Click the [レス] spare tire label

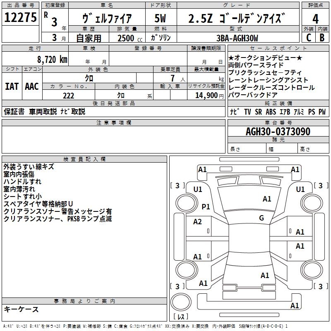click(x=181, y=316)
